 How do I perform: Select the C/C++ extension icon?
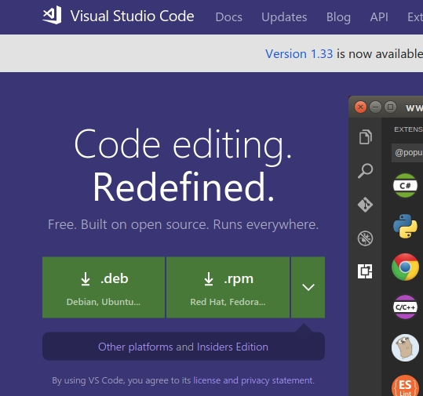[x=405, y=307]
